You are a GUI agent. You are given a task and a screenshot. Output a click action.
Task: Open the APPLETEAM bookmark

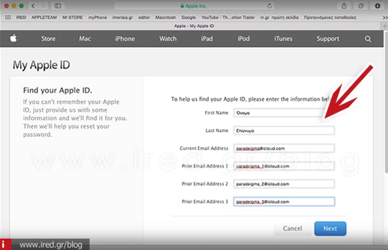click(x=44, y=17)
